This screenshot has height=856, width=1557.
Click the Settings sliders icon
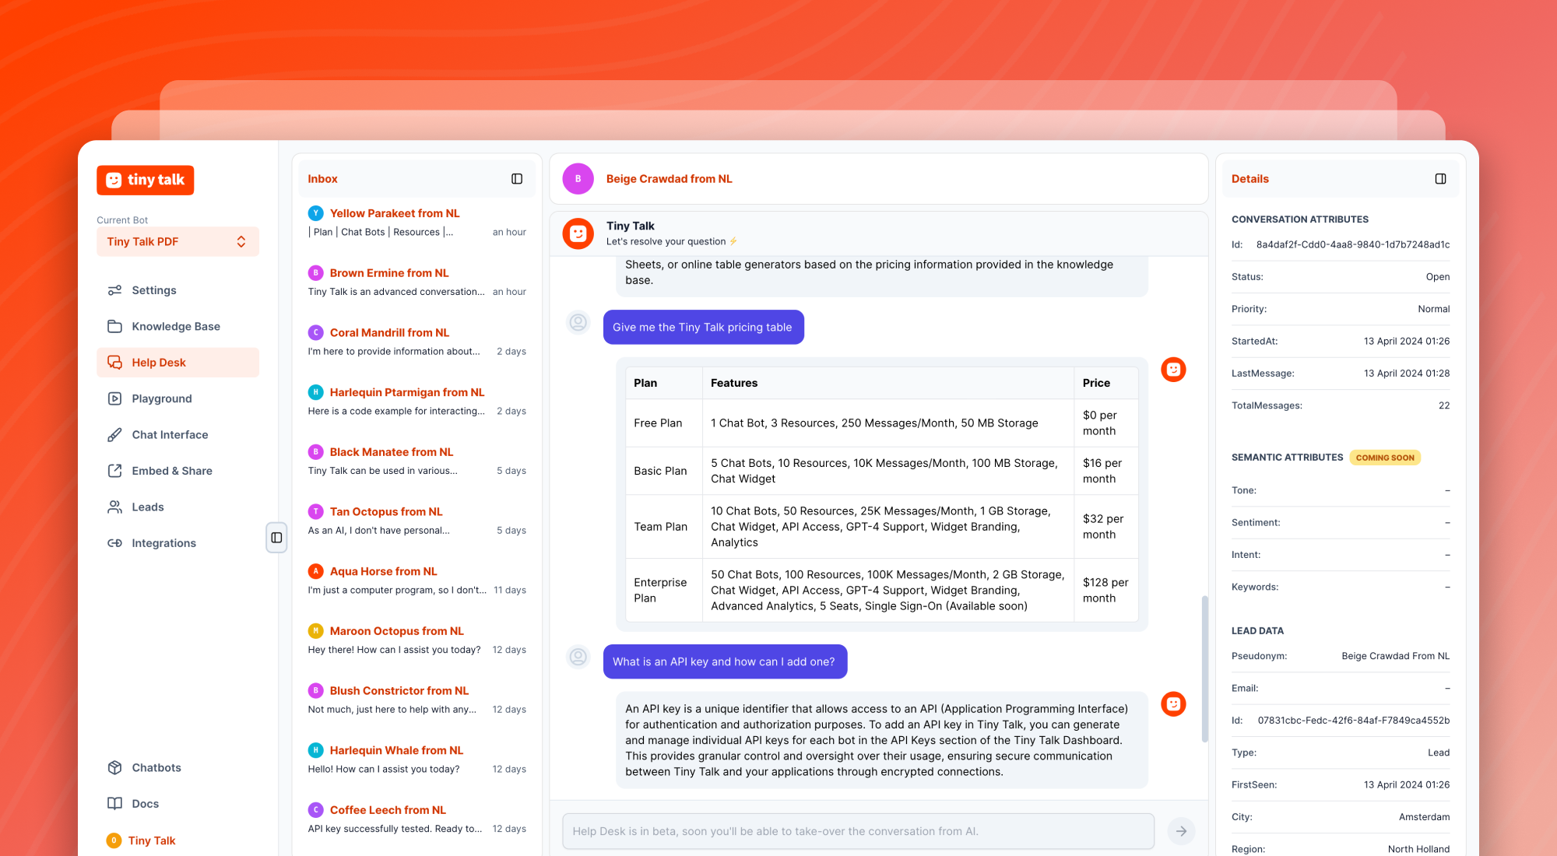(x=114, y=290)
